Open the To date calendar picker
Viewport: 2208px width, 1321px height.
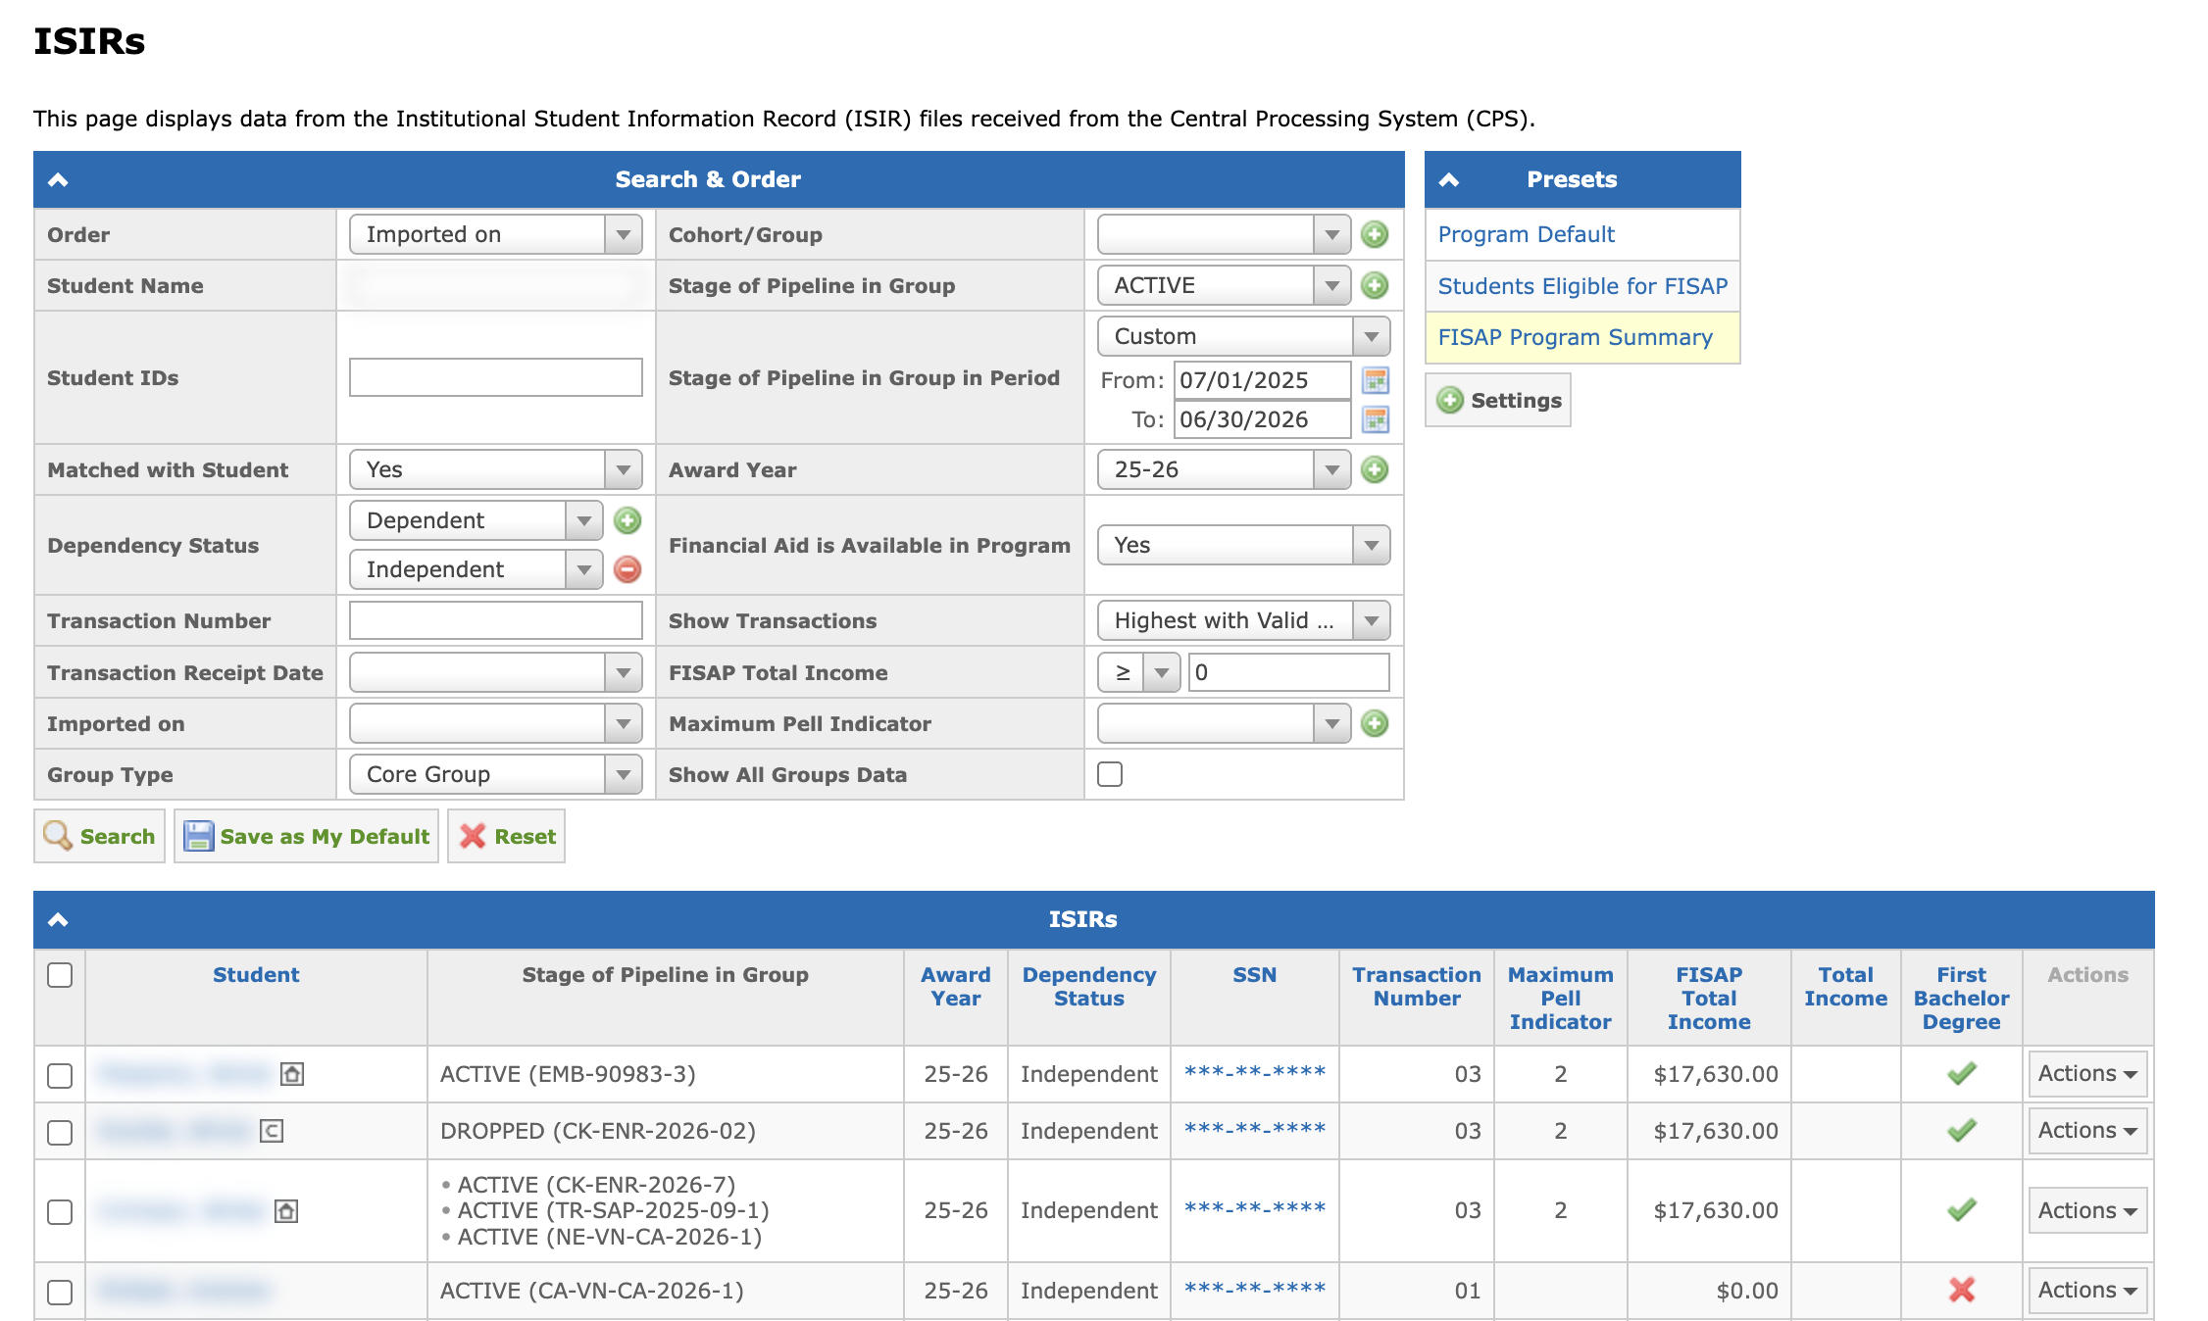(x=1376, y=419)
